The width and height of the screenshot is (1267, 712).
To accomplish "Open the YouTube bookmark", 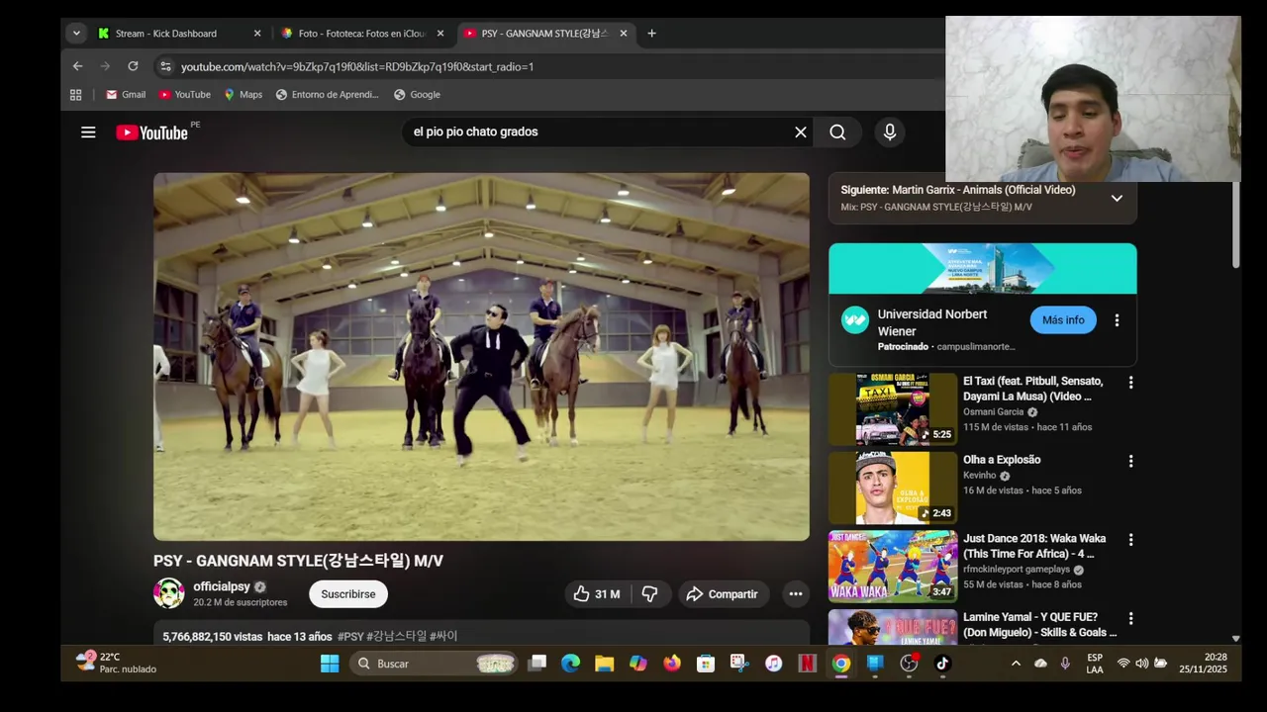I will coord(185,95).
